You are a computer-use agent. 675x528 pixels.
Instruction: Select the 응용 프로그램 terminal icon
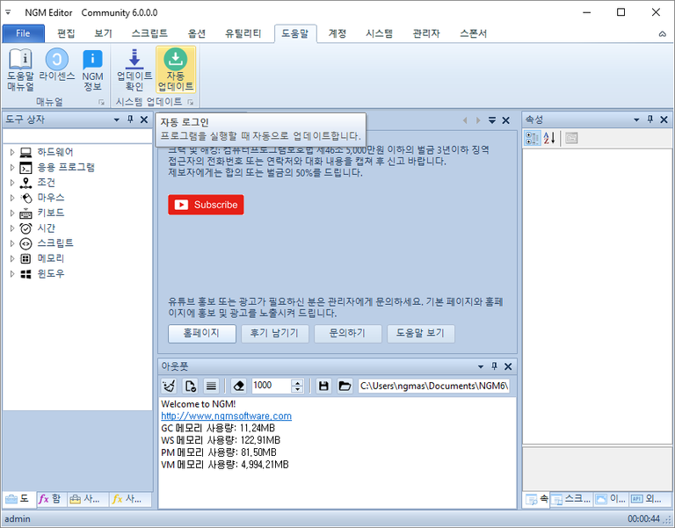pos(25,168)
